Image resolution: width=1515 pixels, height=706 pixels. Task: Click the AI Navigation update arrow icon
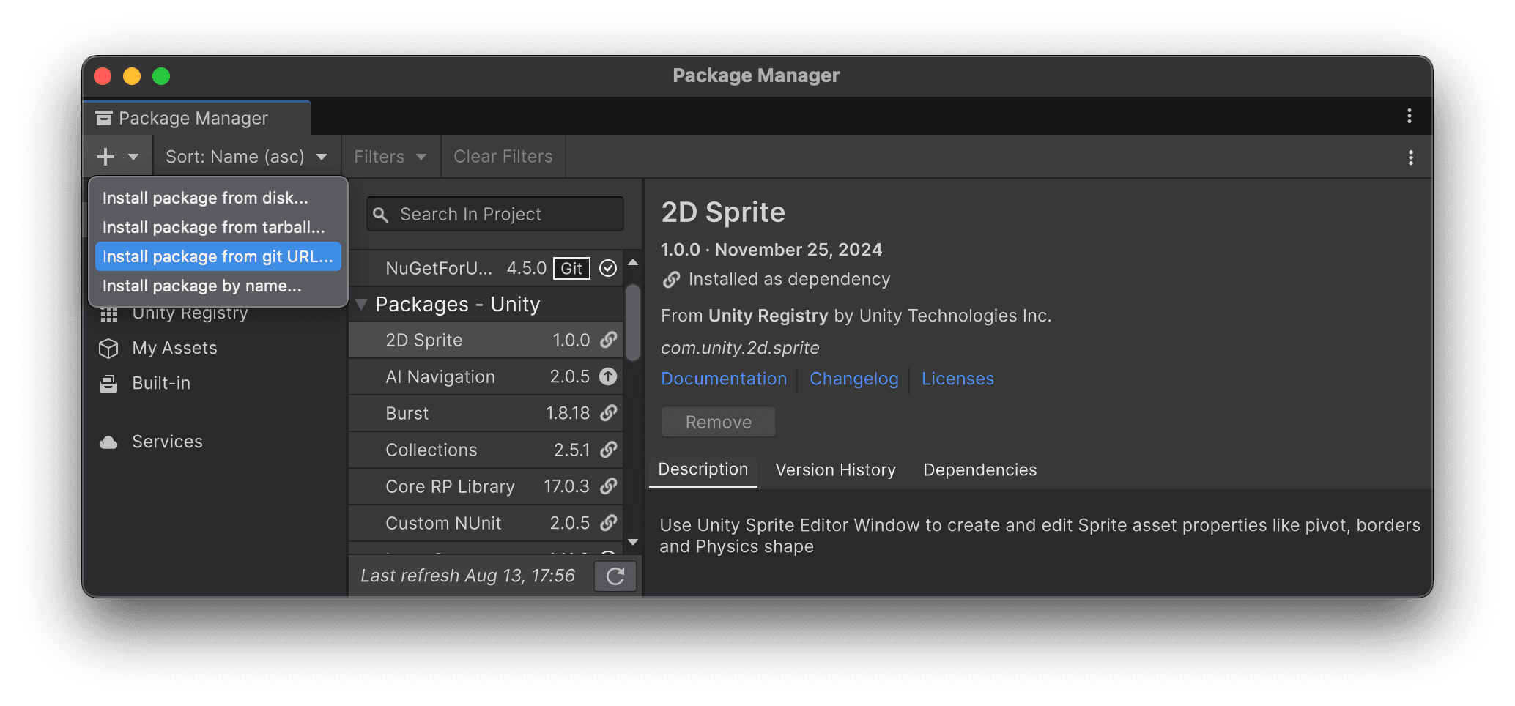click(608, 376)
